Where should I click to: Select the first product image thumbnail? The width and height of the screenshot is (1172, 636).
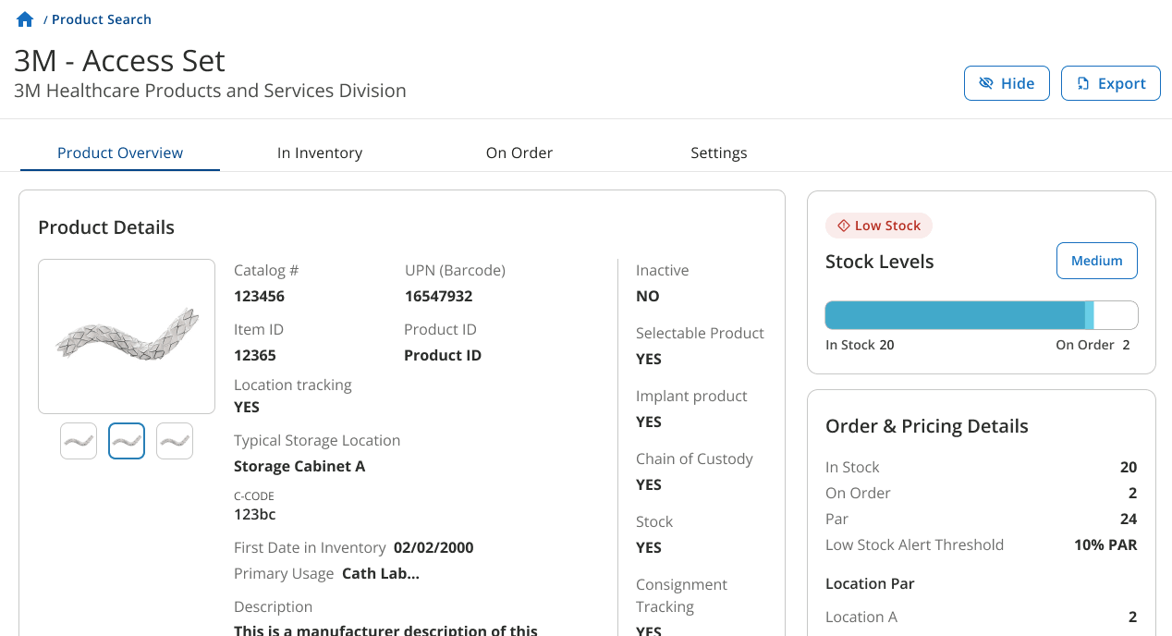79,441
